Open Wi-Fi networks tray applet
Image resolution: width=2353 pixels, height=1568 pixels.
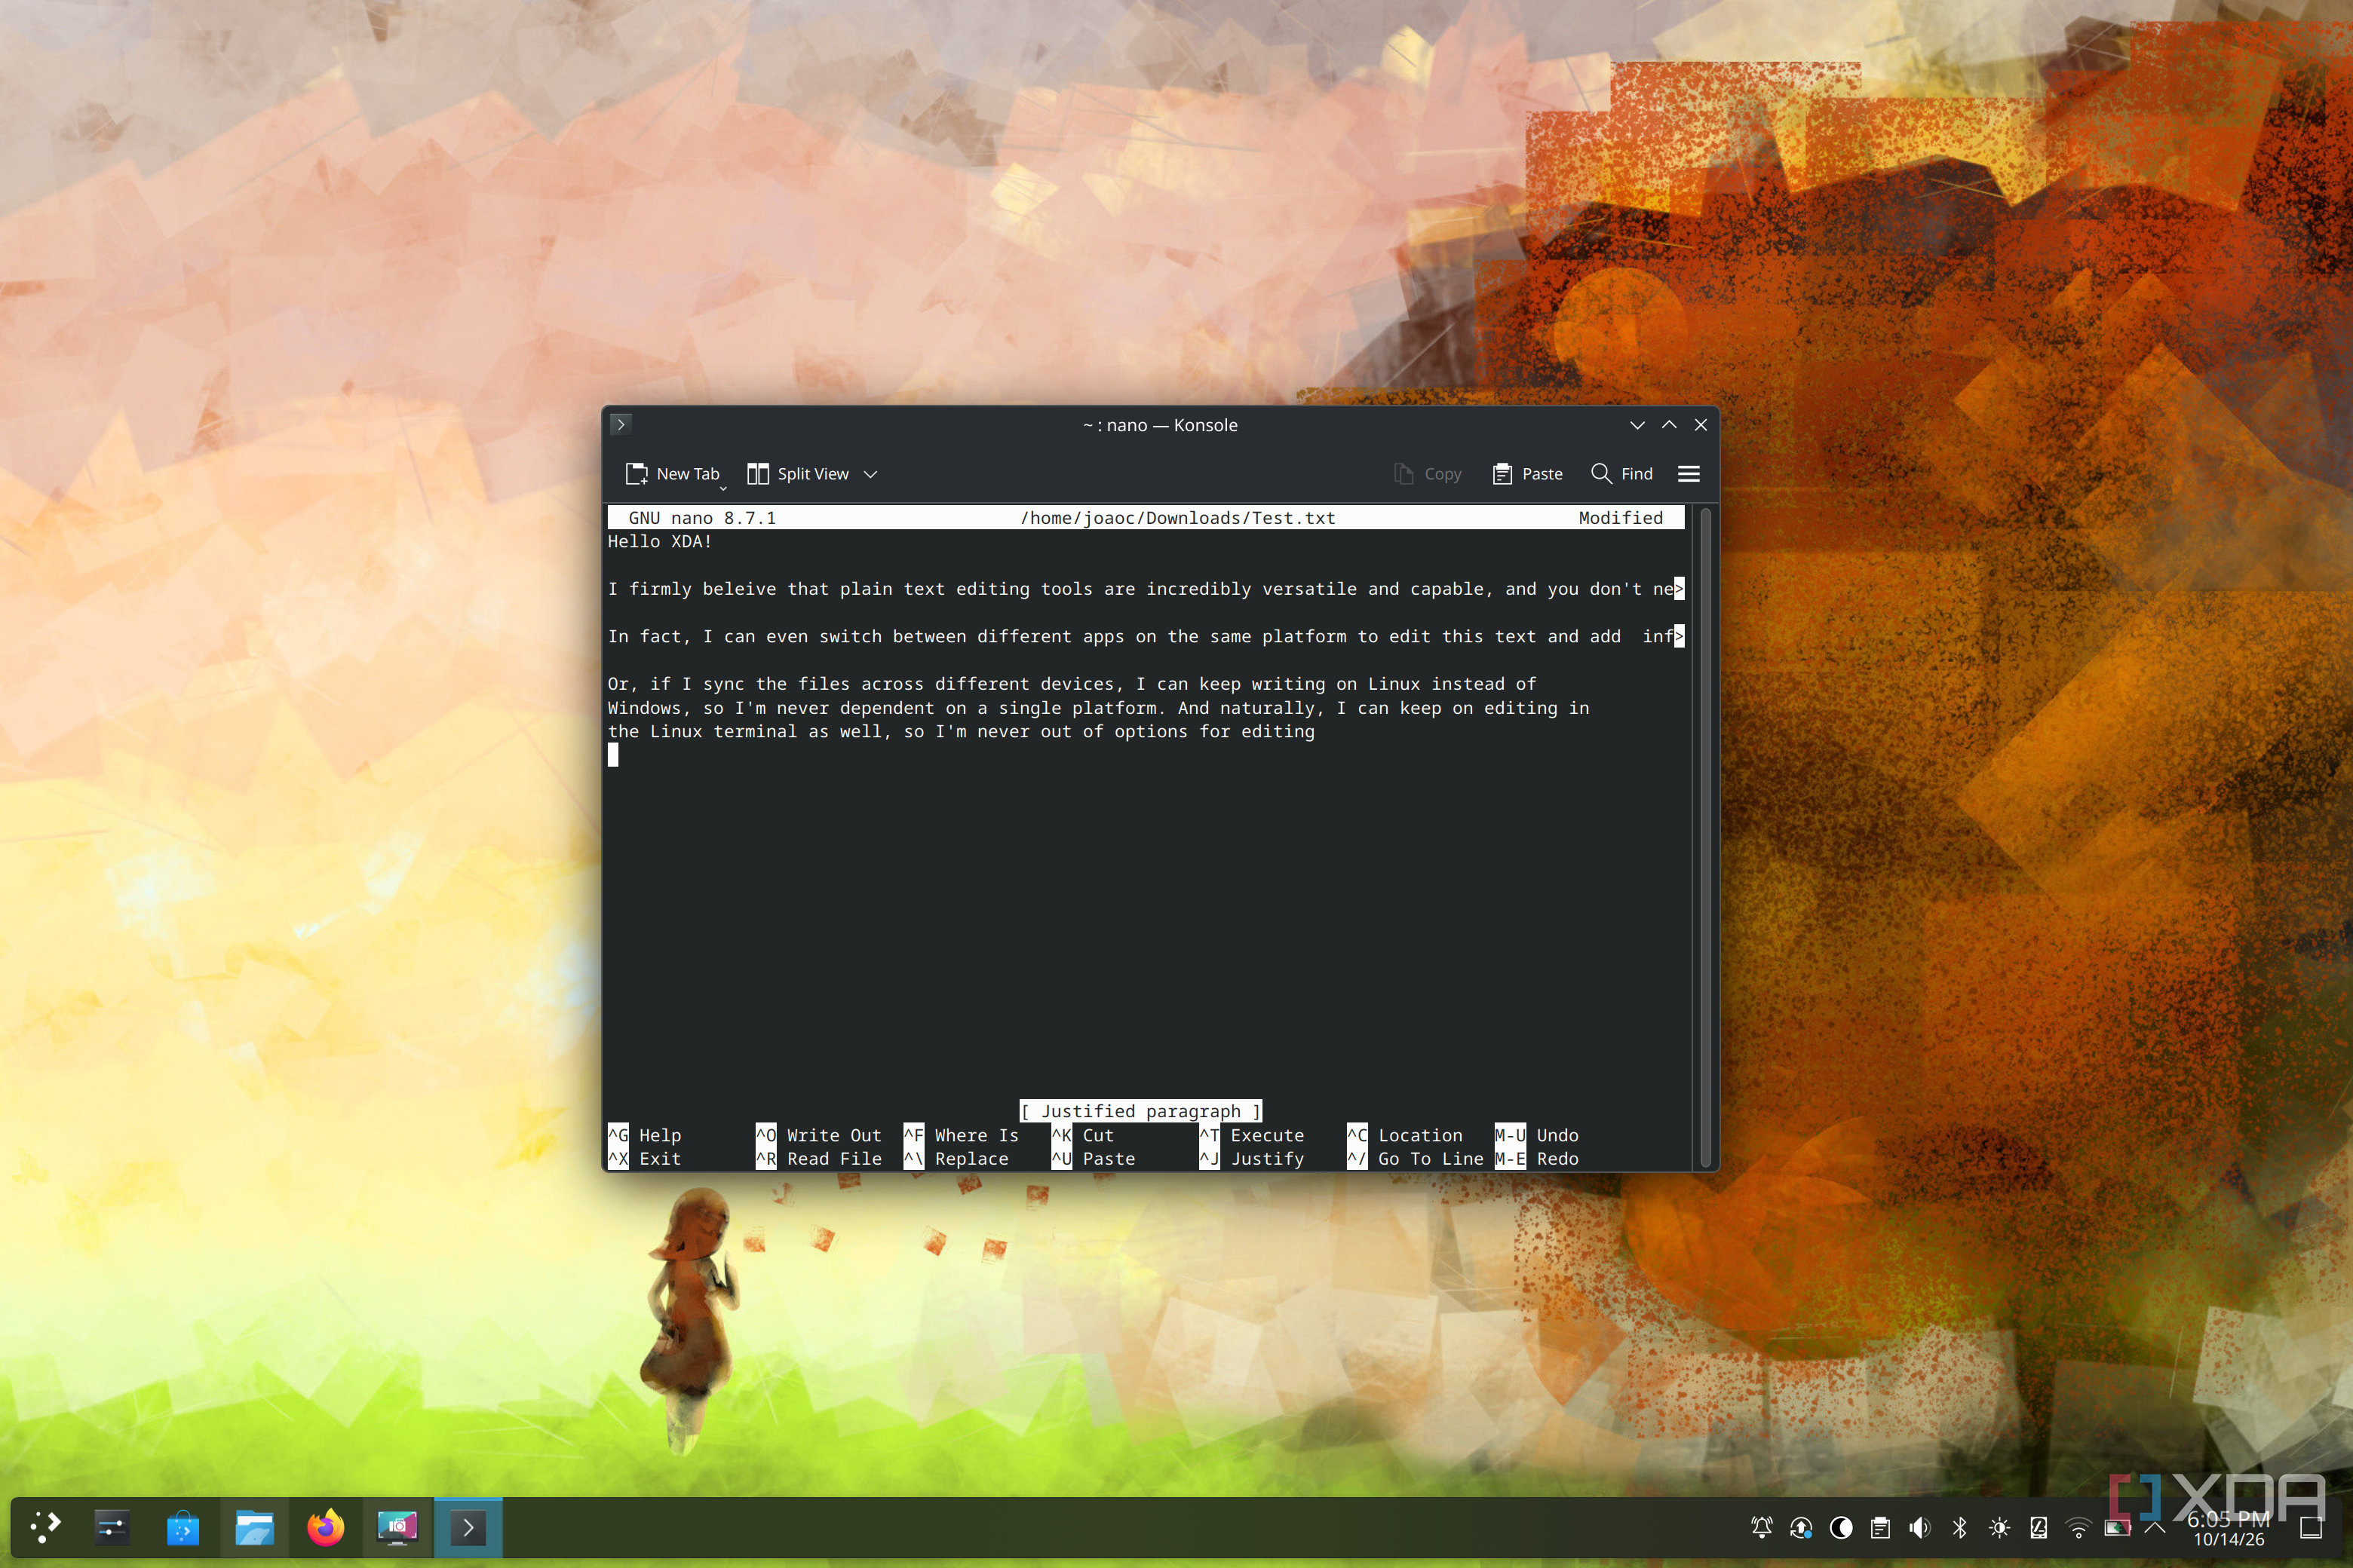coord(2078,1527)
